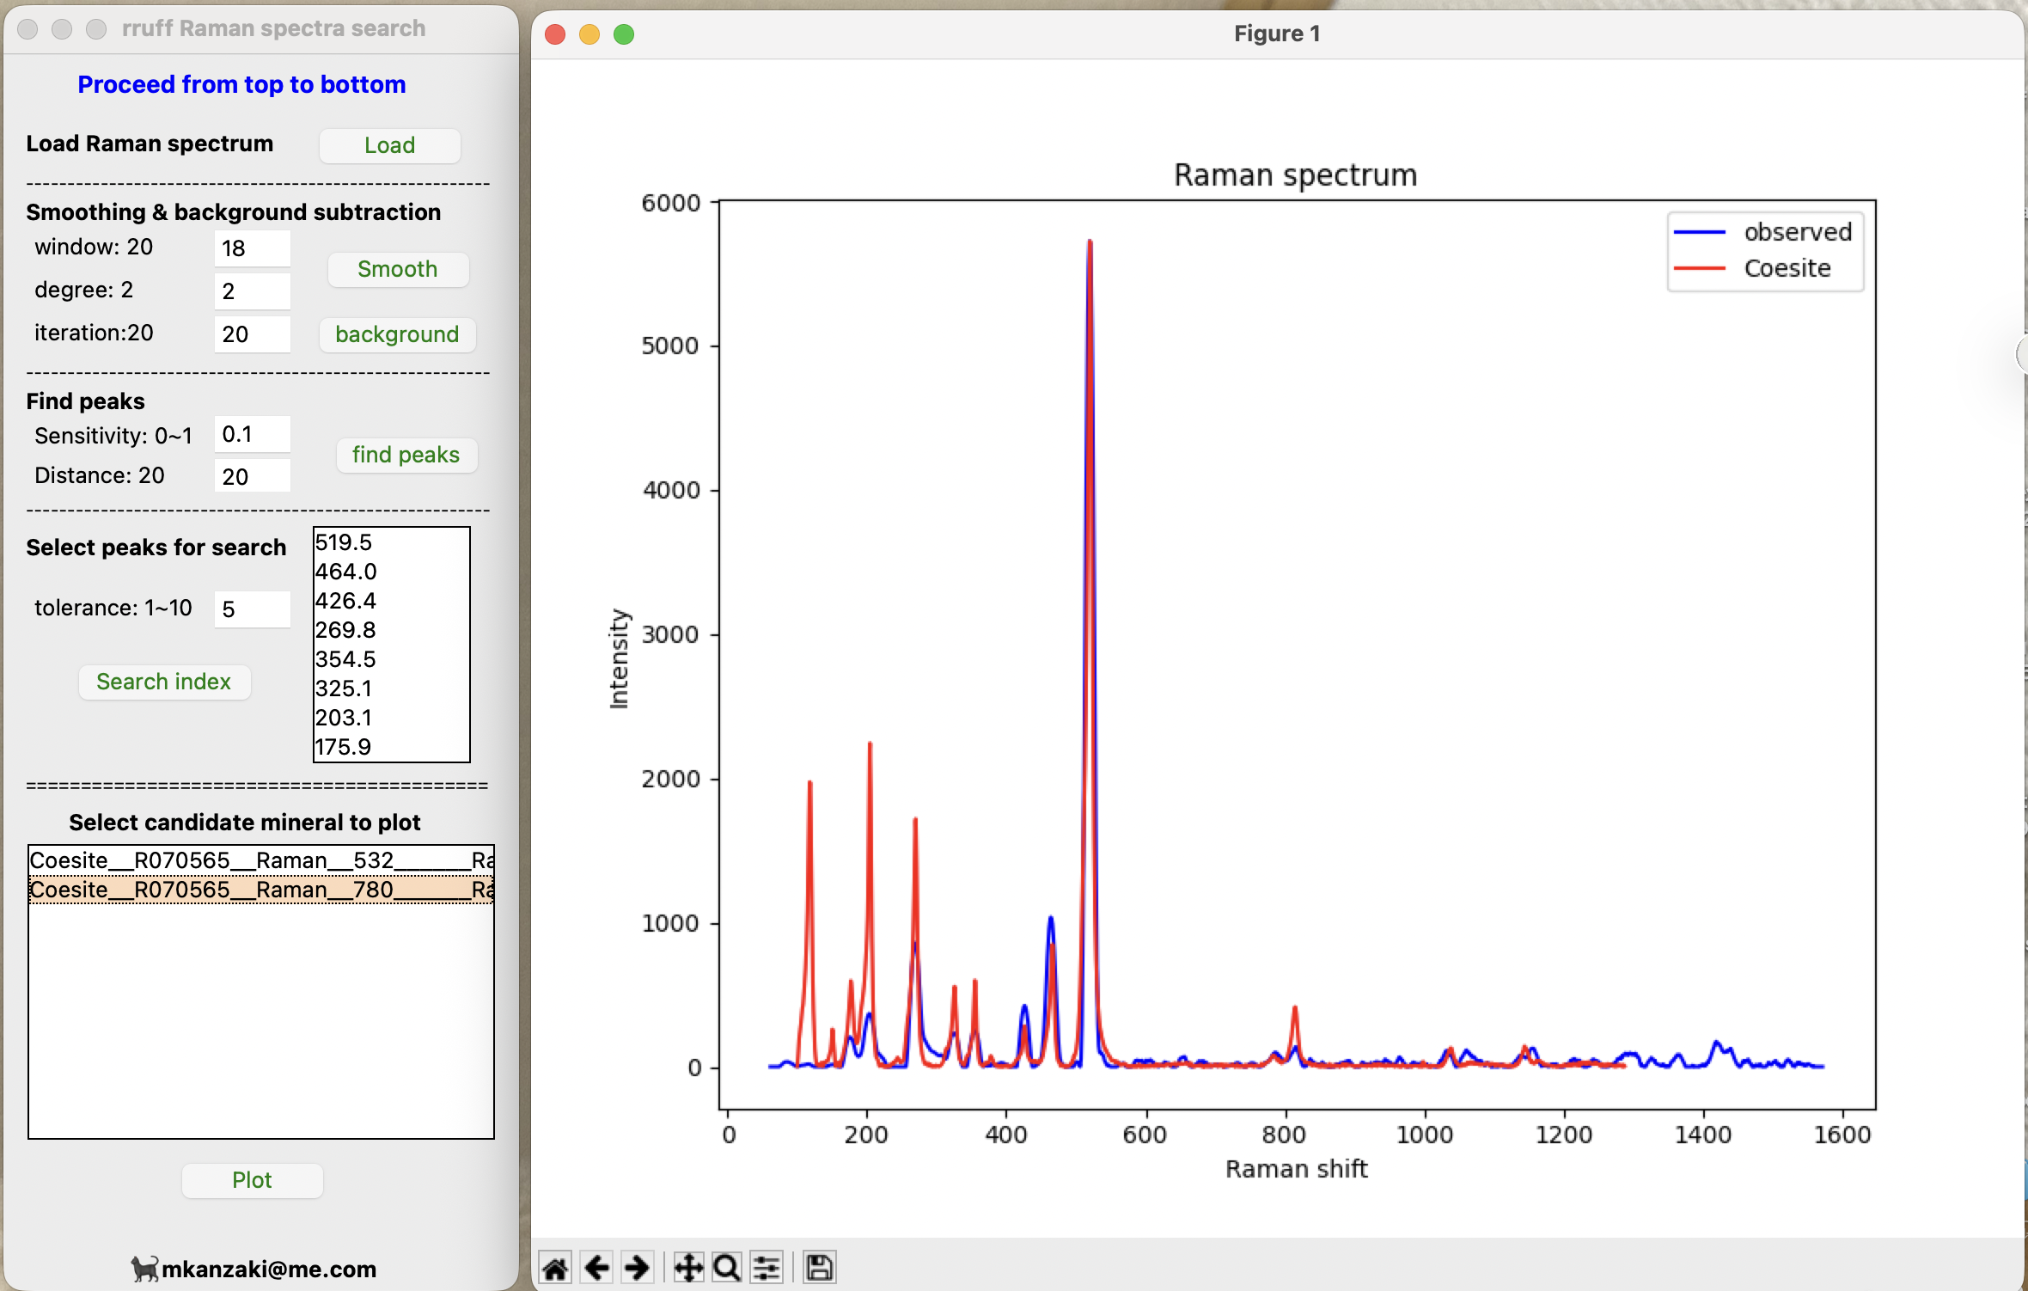Click the background subtraction button
The width and height of the screenshot is (2028, 1291).
pyautogui.click(x=397, y=334)
